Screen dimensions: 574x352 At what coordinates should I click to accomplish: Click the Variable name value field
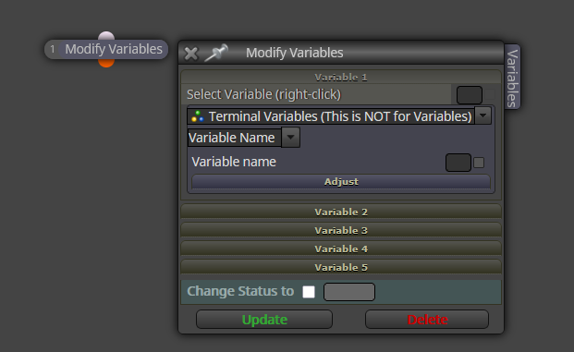(x=458, y=163)
